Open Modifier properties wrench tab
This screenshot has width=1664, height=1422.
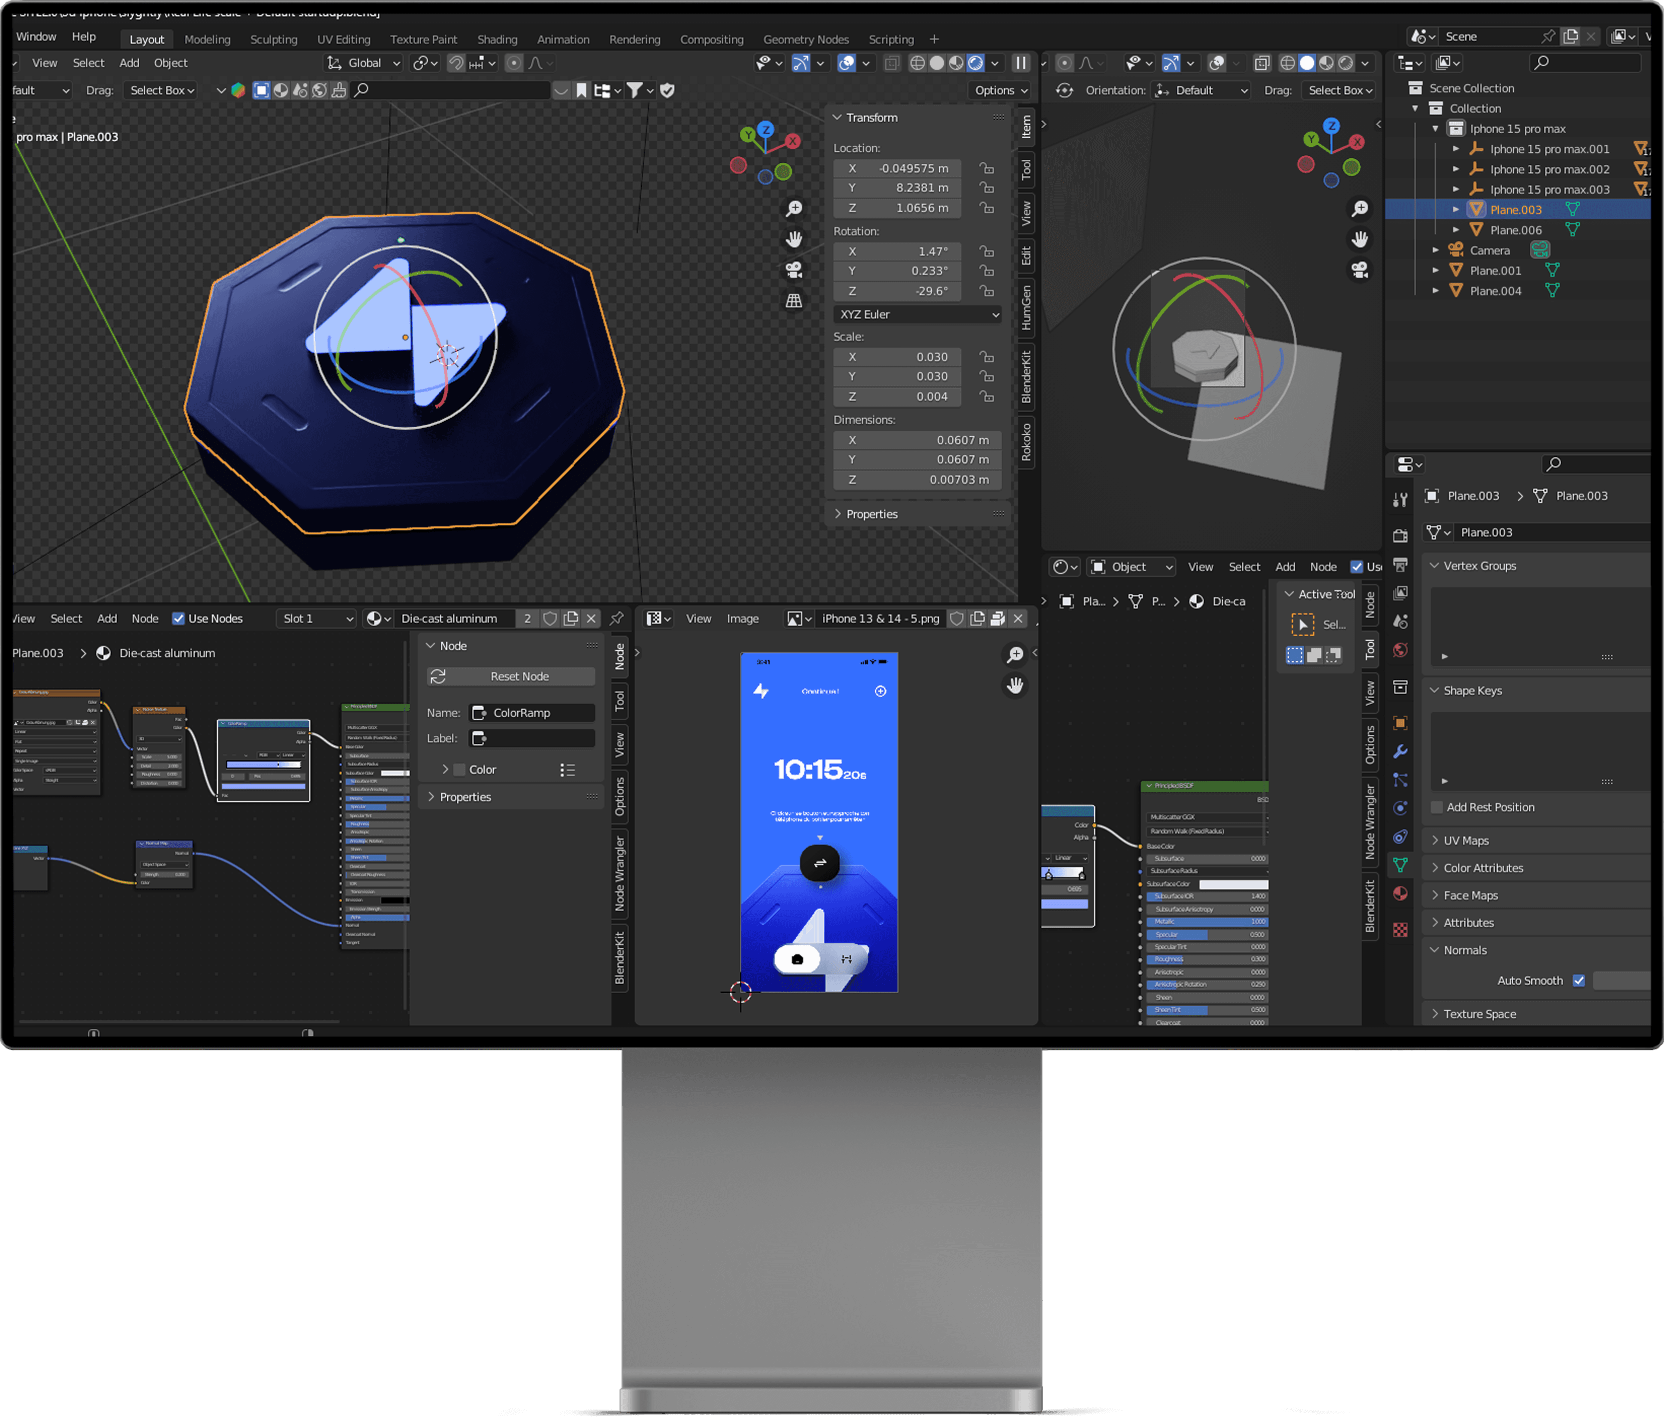[1400, 751]
